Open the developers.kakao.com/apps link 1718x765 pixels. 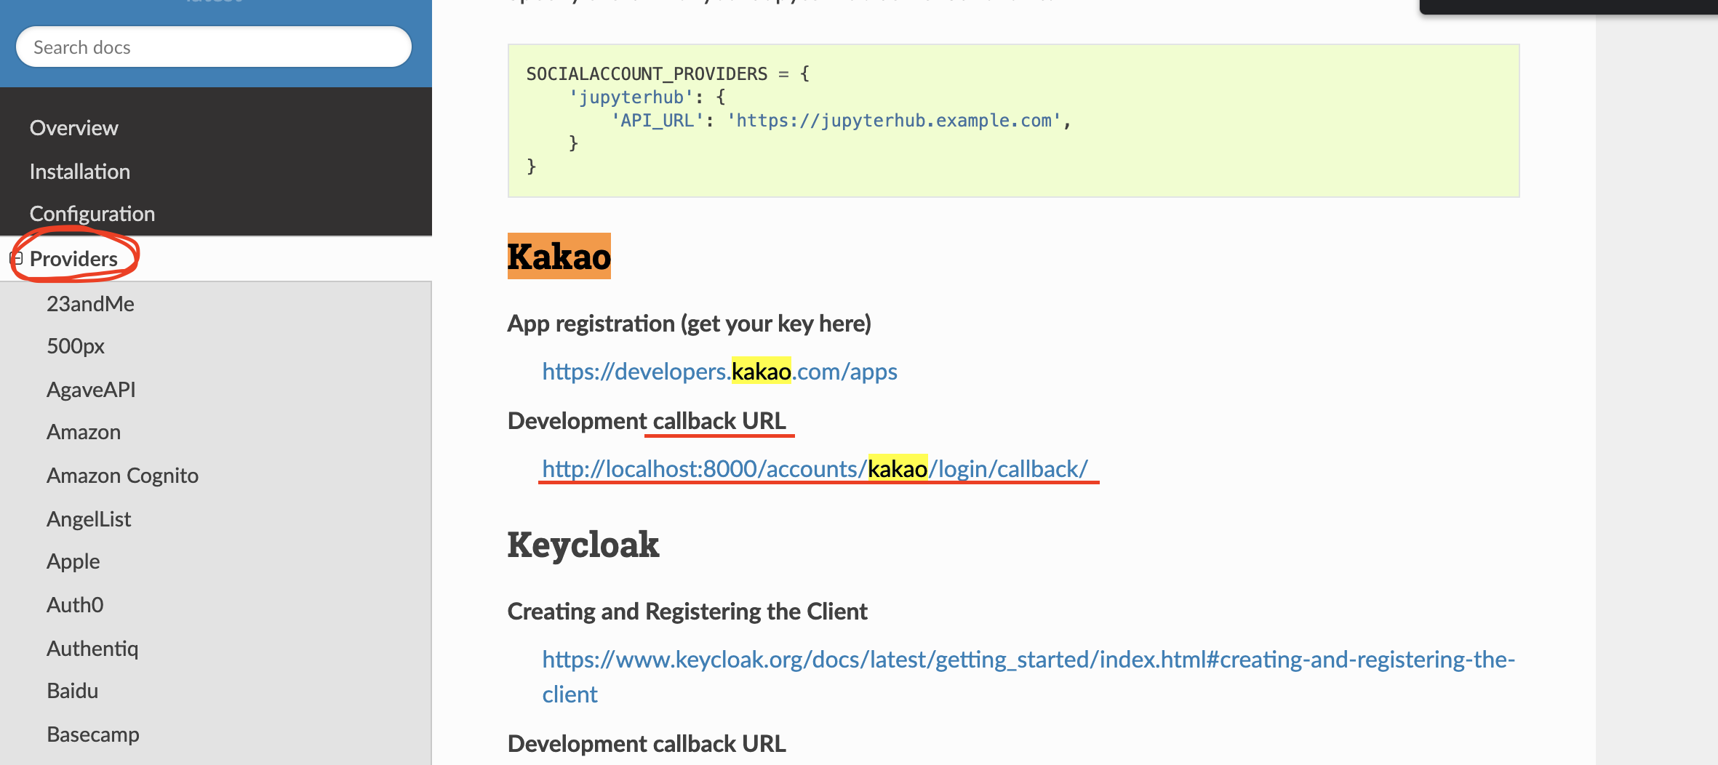[719, 372]
